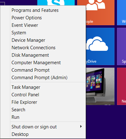The width and height of the screenshot is (126, 139).
Task: Select the Run menu entry
Action: click(15, 117)
